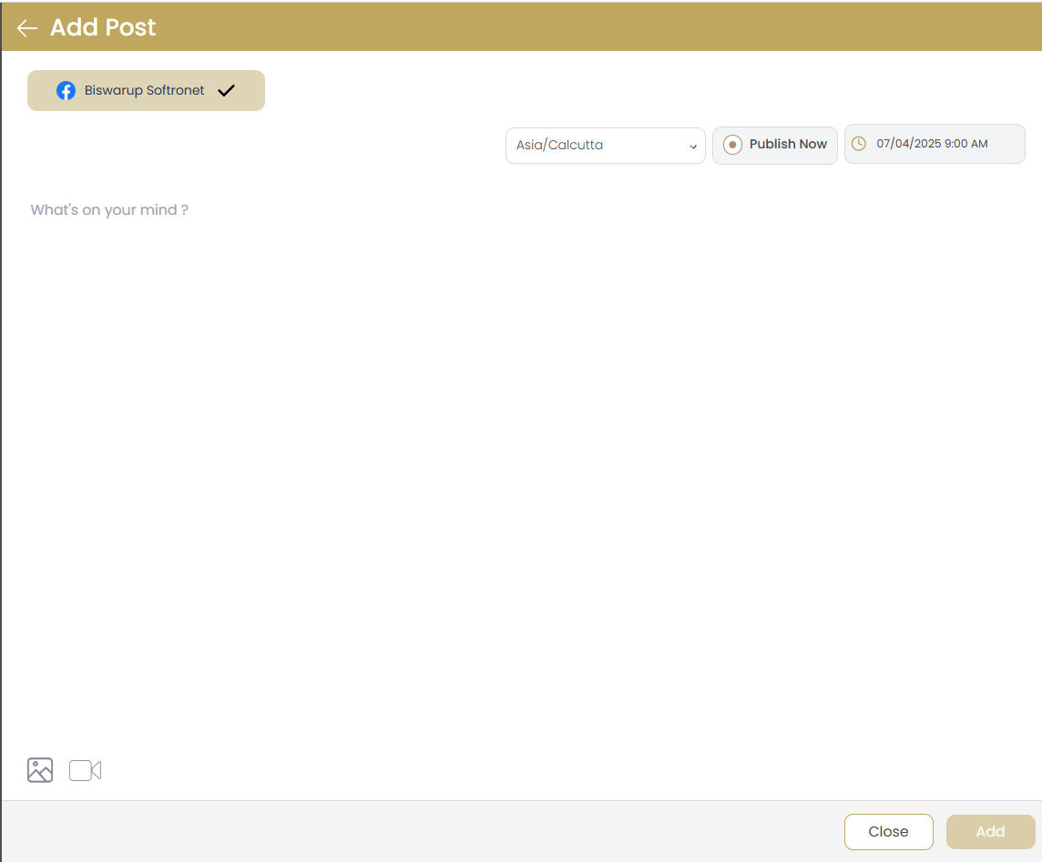Click the Close button

(x=888, y=831)
